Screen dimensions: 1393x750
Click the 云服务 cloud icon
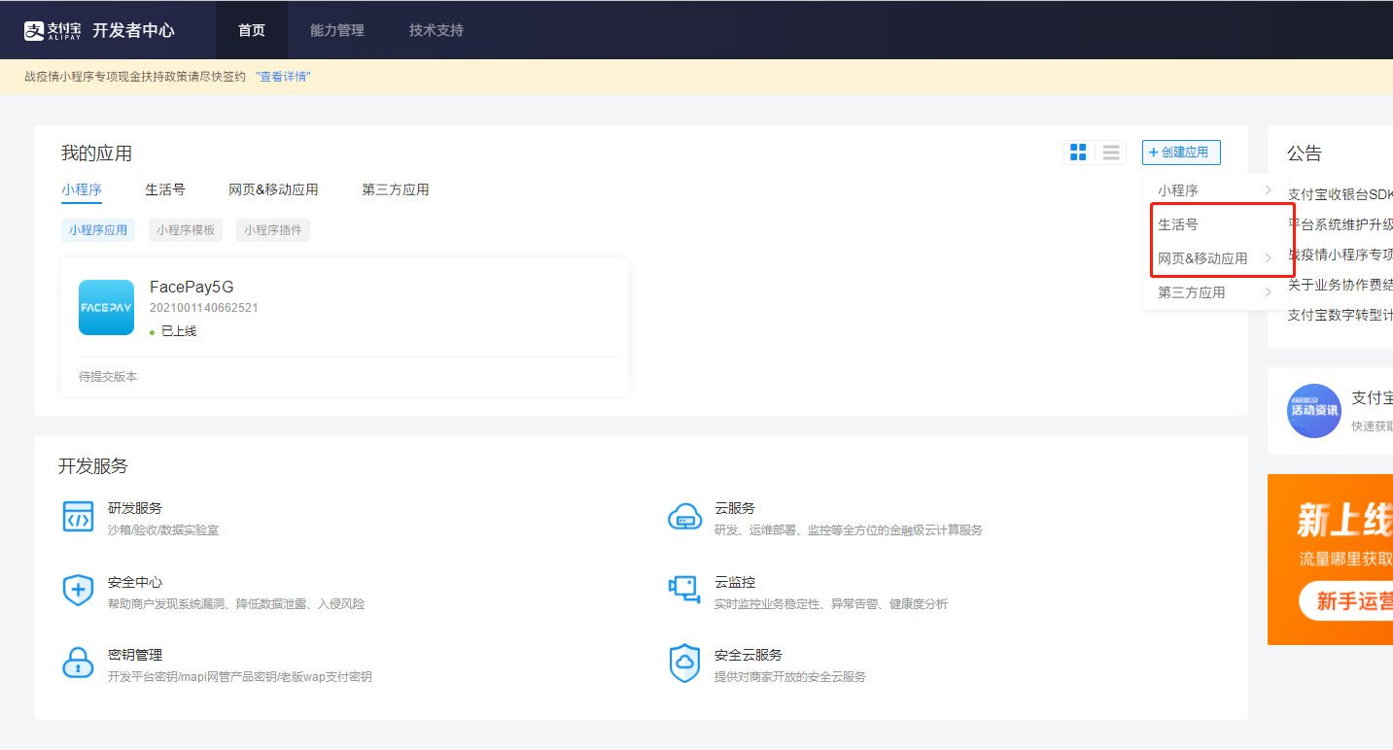point(684,518)
